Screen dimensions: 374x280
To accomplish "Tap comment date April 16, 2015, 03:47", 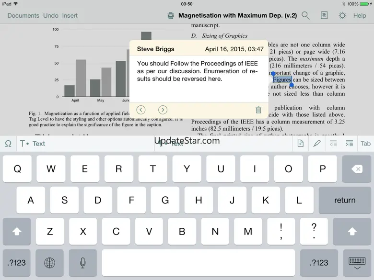I will click(x=234, y=49).
